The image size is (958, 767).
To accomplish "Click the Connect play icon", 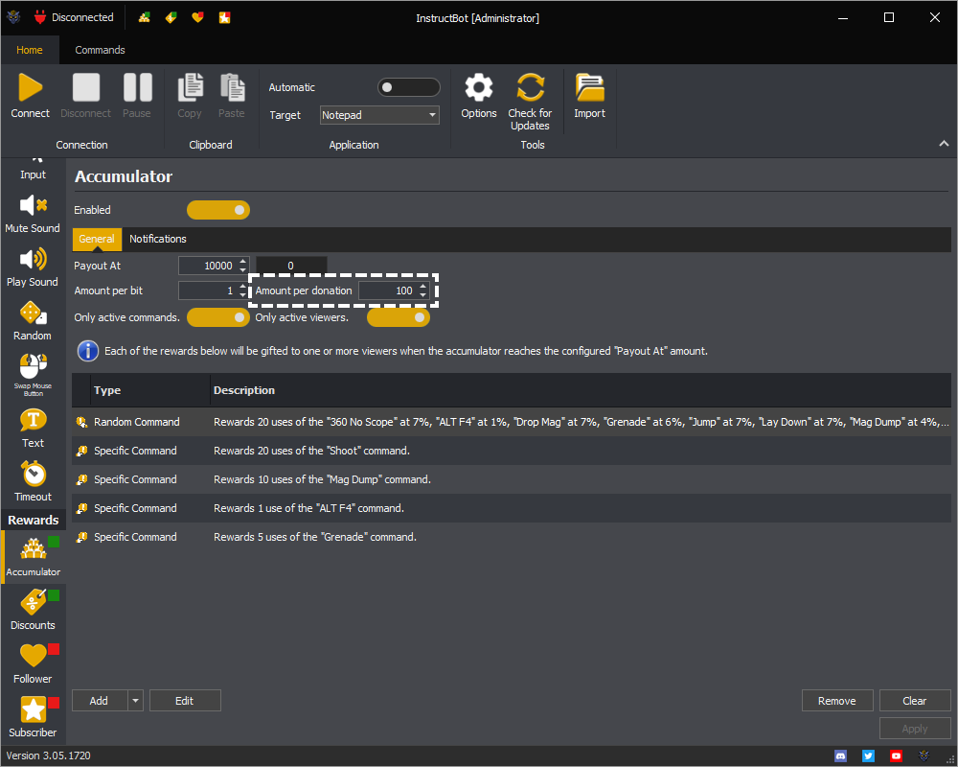I will pos(30,87).
